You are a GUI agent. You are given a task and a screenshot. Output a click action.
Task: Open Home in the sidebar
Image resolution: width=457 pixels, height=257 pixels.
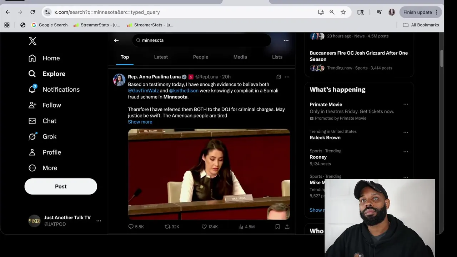pyautogui.click(x=44, y=58)
